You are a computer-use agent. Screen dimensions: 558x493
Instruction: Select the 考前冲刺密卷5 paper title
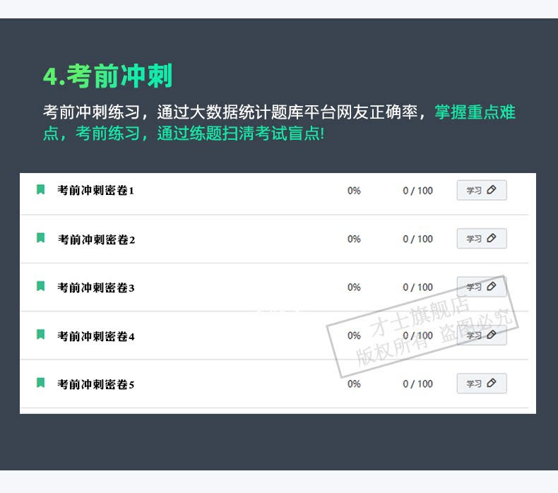pyautogui.click(x=95, y=384)
